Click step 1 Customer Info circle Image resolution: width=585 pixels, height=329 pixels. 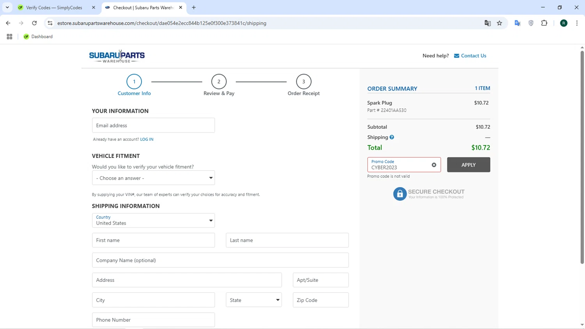coord(134,81)
